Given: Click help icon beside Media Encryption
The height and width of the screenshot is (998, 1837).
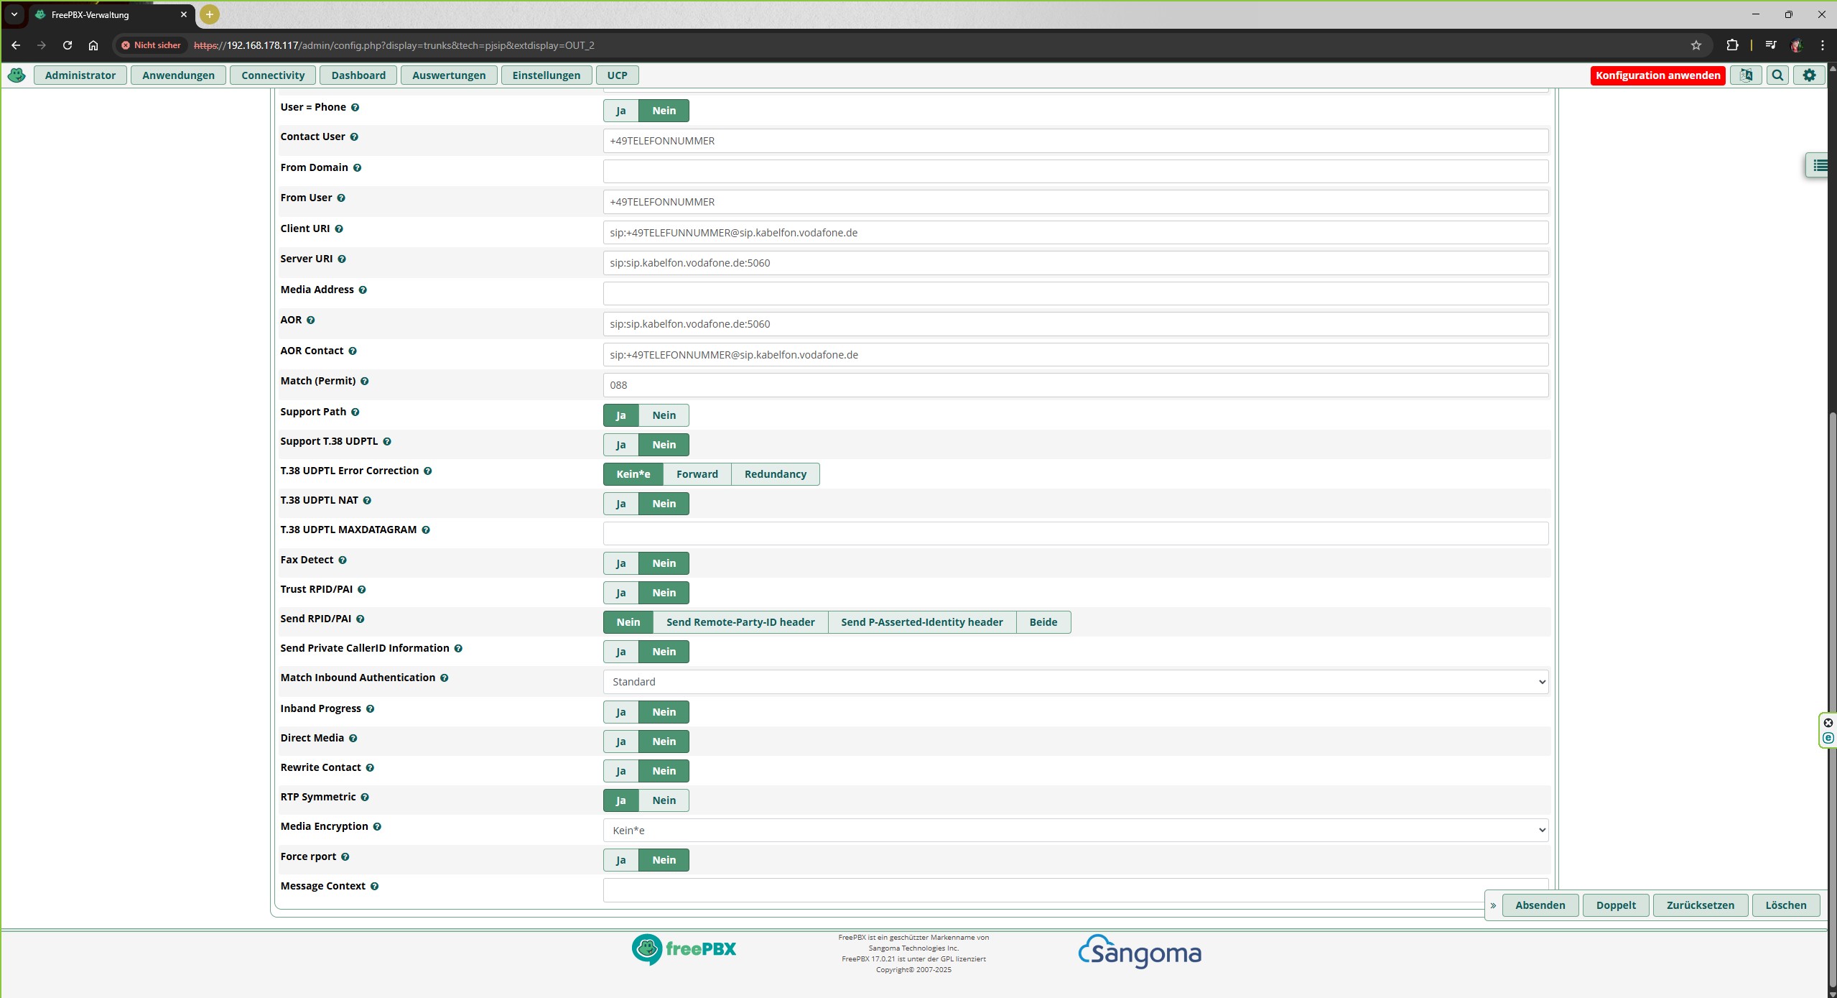Looking at the screenshot, I should point(377,826).
